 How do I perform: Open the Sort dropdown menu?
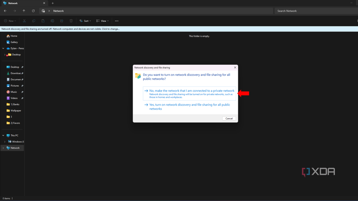(85, 21)
